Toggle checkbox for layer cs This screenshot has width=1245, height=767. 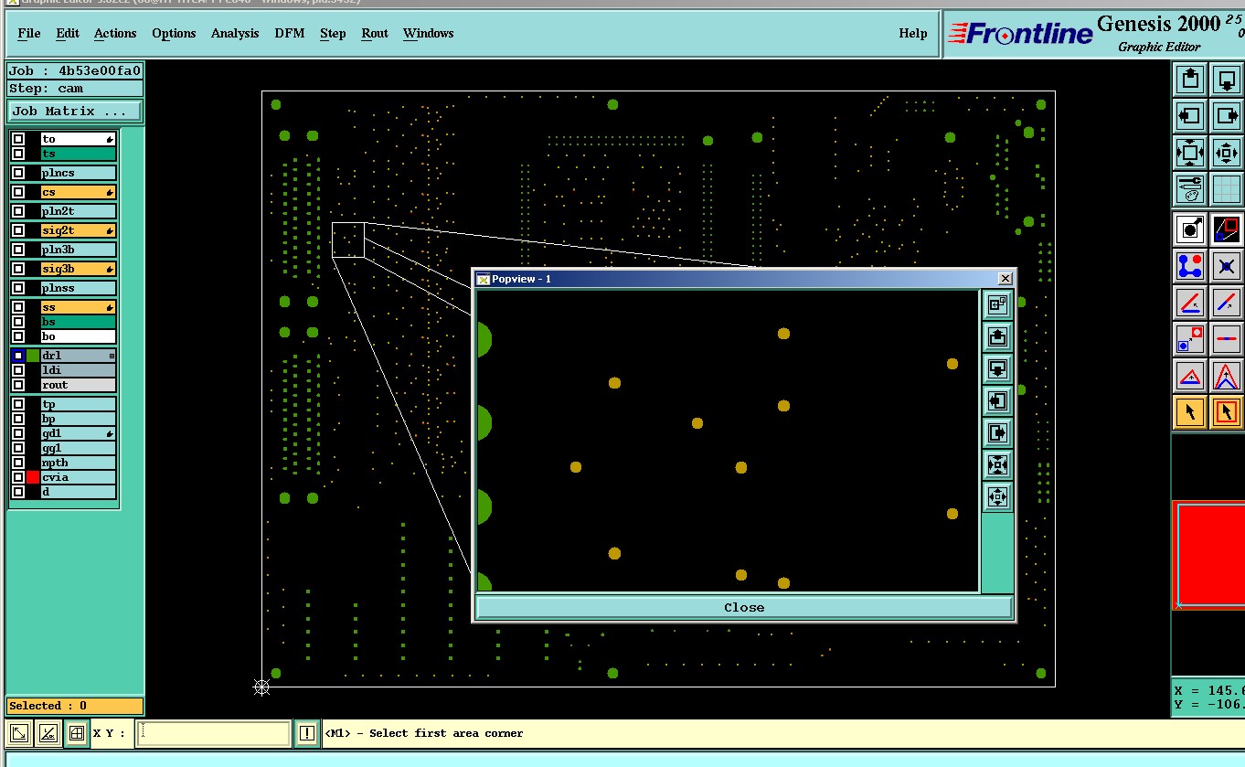coord(18,192)
